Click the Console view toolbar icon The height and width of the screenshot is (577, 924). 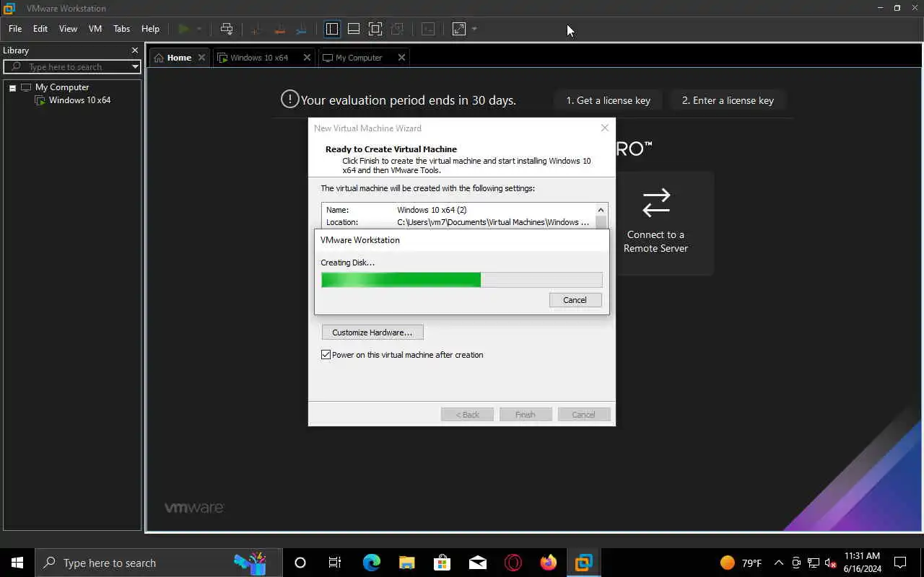pyautogui.click(x=428, y=29)
